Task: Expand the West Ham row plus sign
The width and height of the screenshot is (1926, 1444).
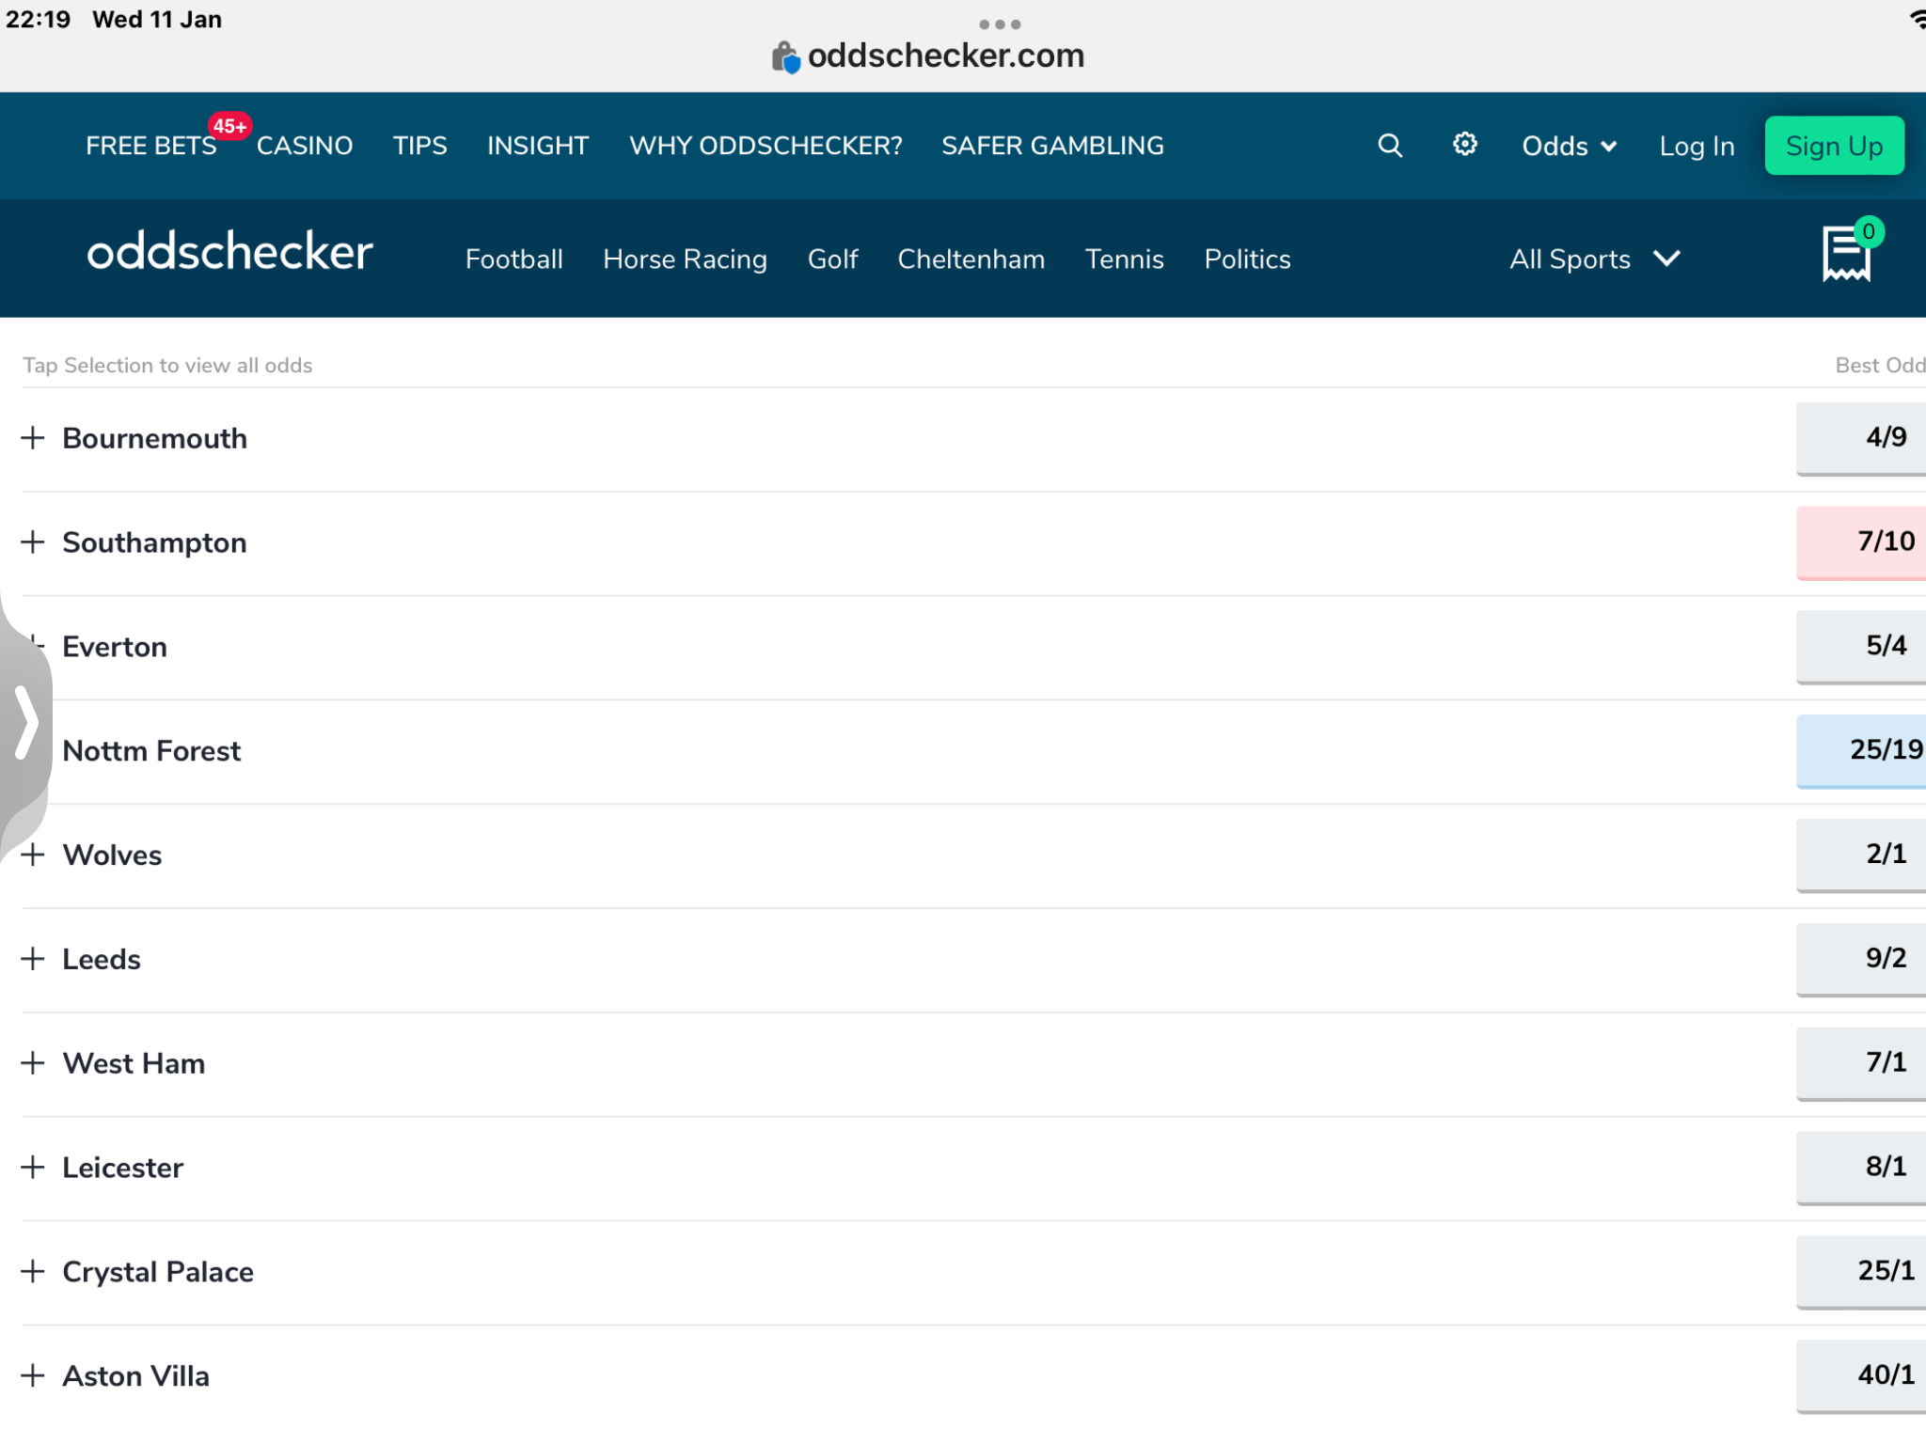Action: (33, 1063)
